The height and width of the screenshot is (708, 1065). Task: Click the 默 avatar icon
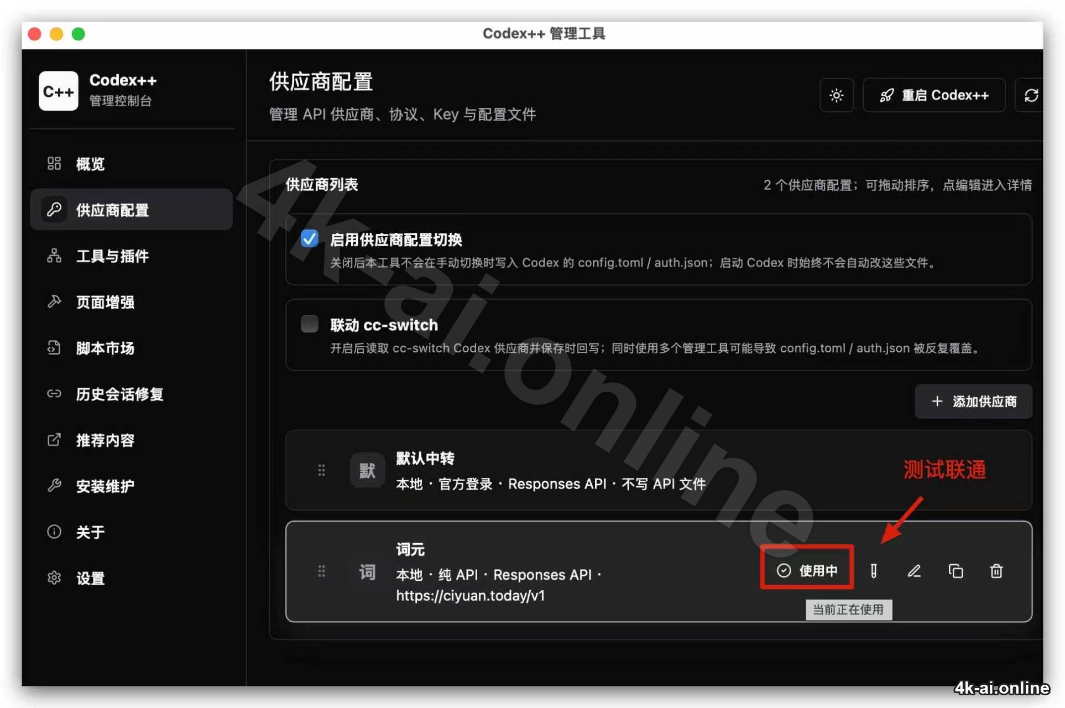[x=367, y=470]
